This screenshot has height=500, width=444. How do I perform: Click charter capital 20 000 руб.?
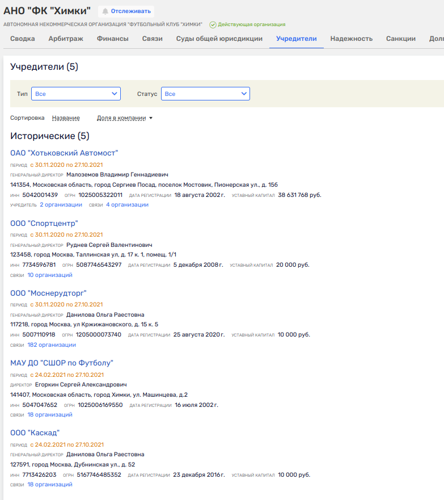[293, 264]
